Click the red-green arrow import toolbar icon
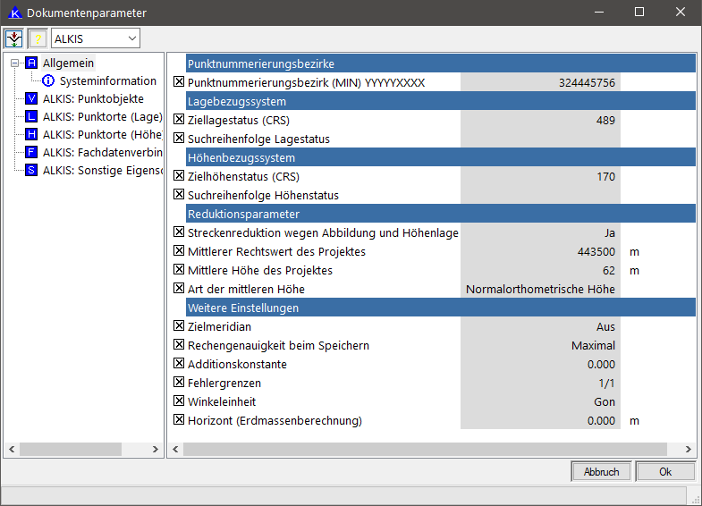Screen dimensions: 702x506 tap(14, 38)
